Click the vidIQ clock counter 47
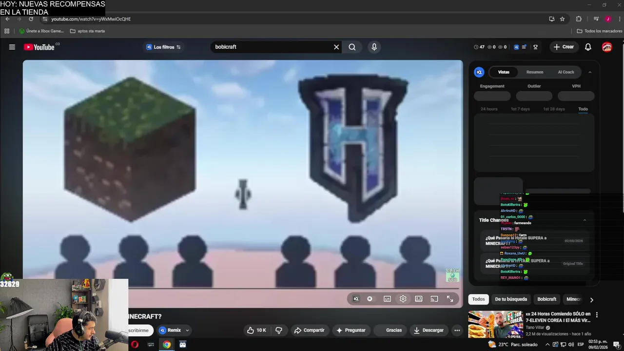This screenshot has height=351, width=624. (479, 47)
